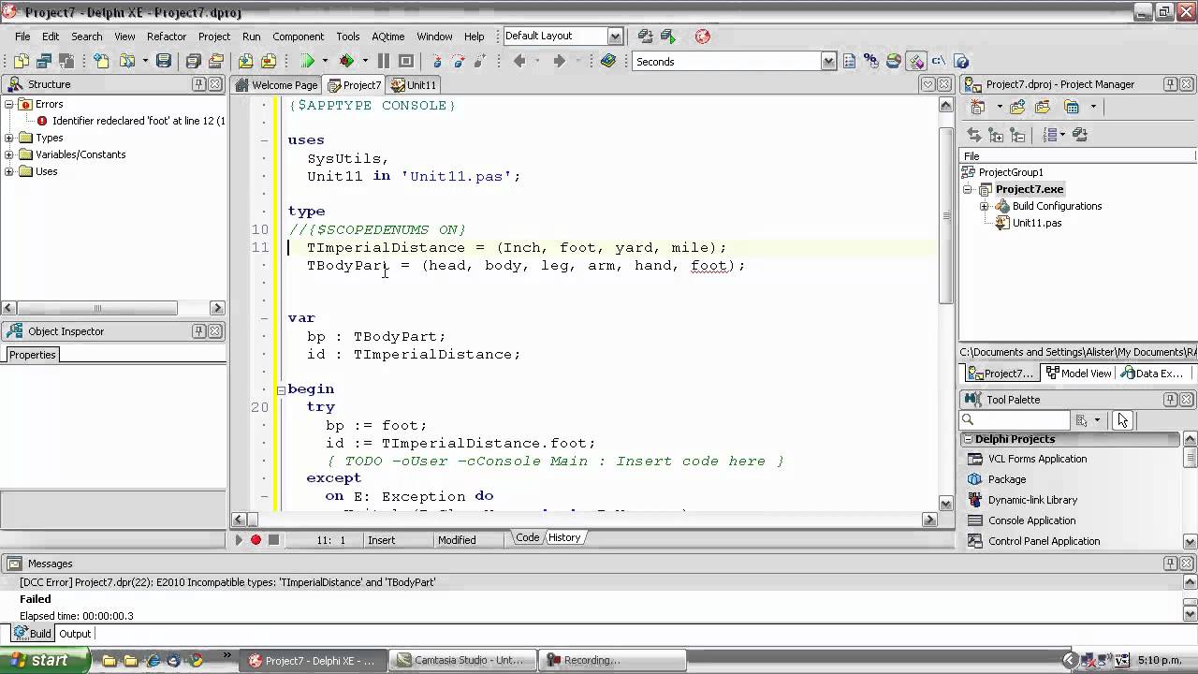Screen dimensions: 1198x674
Task: Switch to the Welcome Page tab
Action: (x=277, y=84)
